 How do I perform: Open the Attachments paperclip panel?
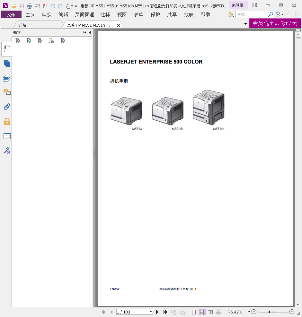coord(7,107)
